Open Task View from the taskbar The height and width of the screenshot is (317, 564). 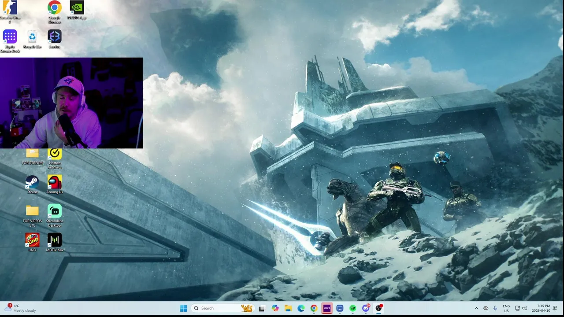pyautogui.click(x=261, y=308)
